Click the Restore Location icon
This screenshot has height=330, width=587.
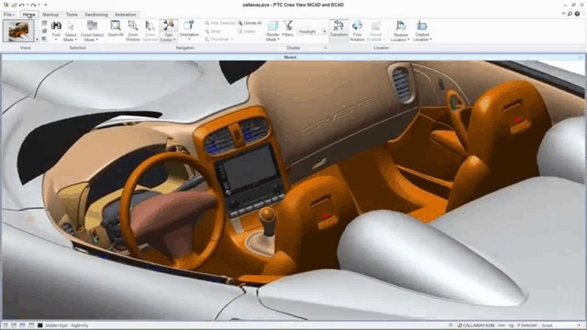tap(400, 25)
